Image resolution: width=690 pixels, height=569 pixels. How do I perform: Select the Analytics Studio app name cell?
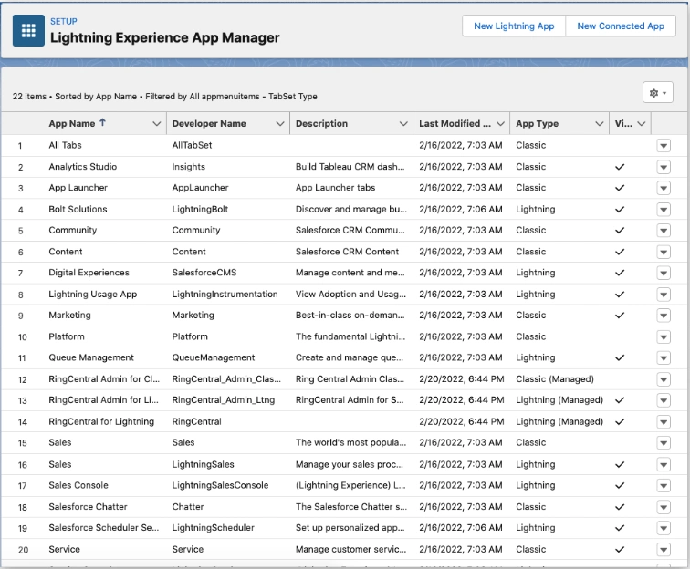[x=83, y=167]
